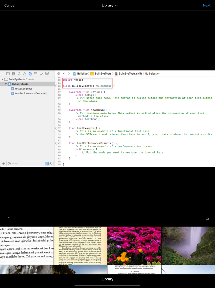The height and width of the screenshot is (288, 215).
Task: Click the test diamond beside line 42
Action: point(56,143)
